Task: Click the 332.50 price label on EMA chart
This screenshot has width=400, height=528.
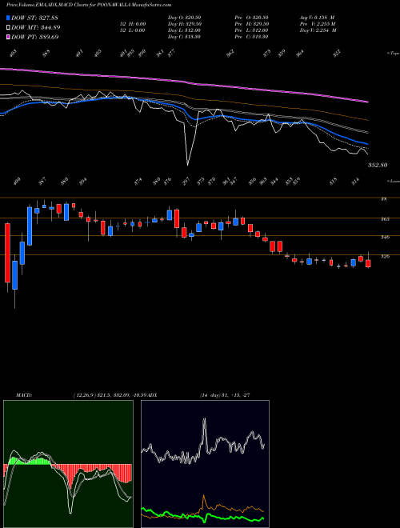Action: [x=377, y=165]
